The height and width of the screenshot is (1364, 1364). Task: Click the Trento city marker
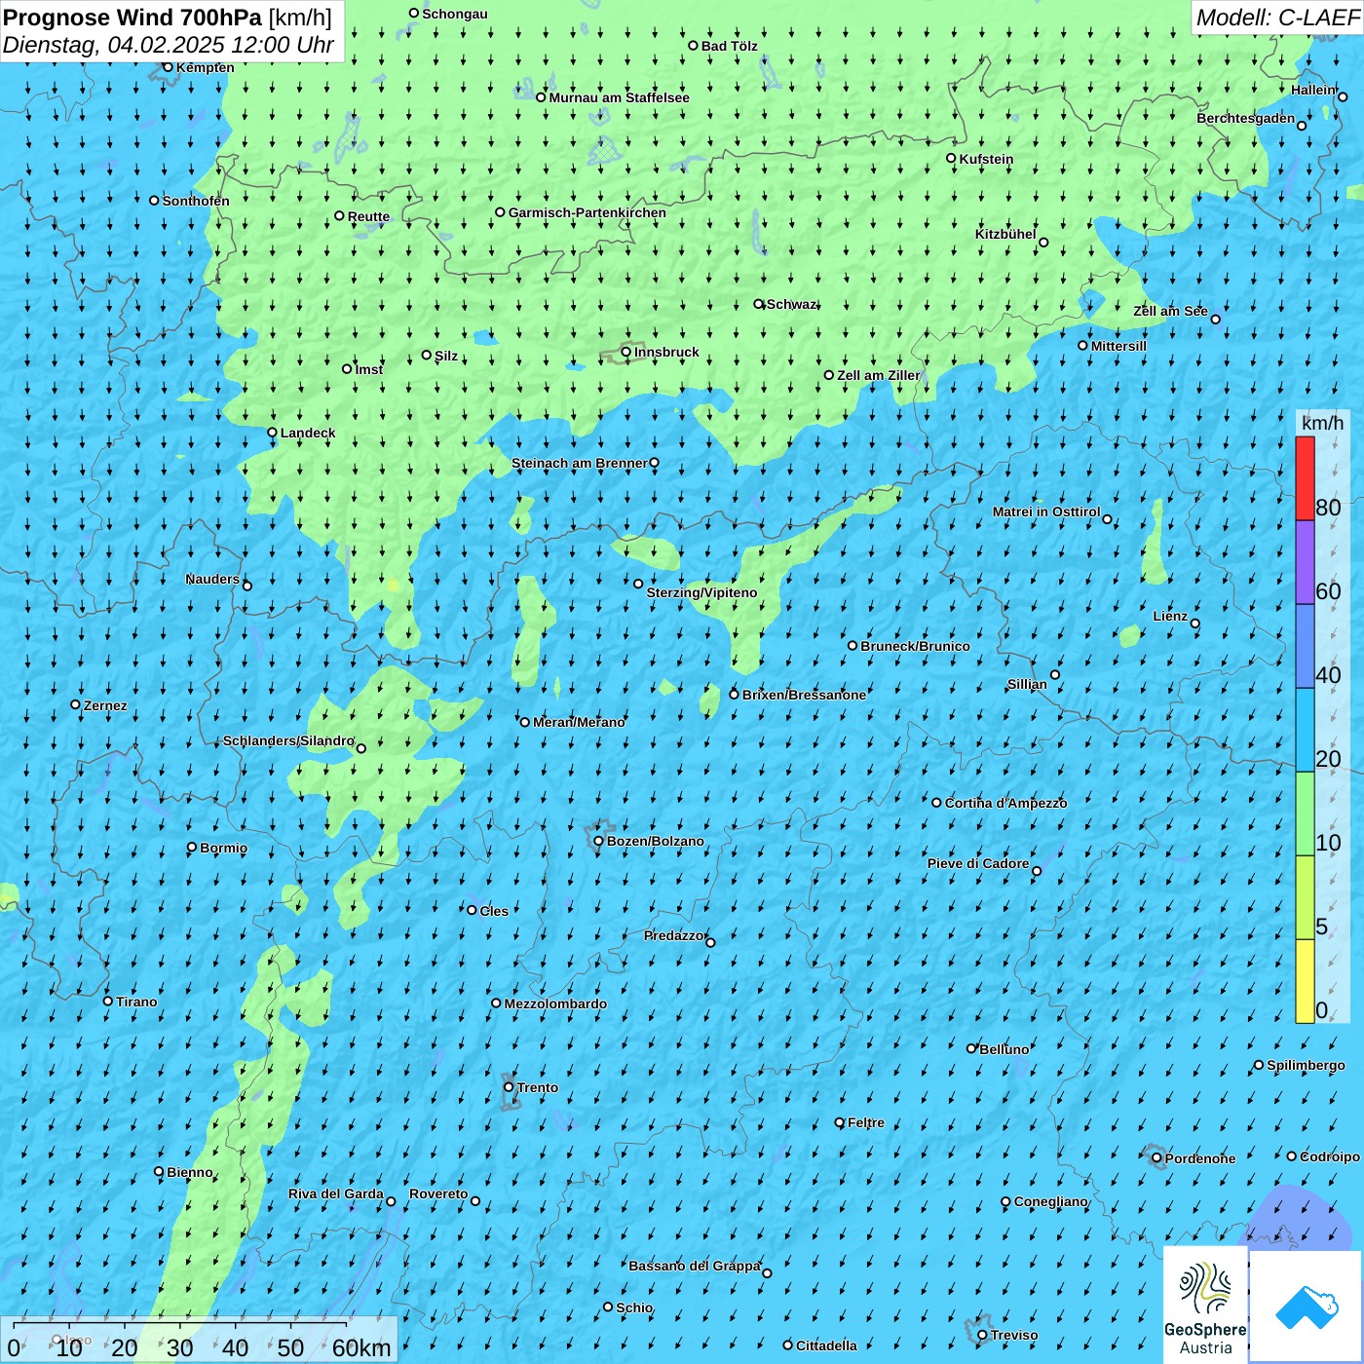509,1087
